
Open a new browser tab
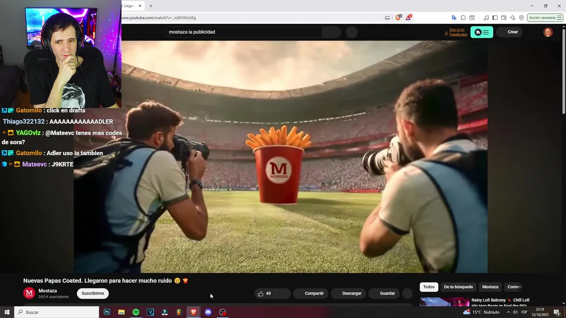151,6
